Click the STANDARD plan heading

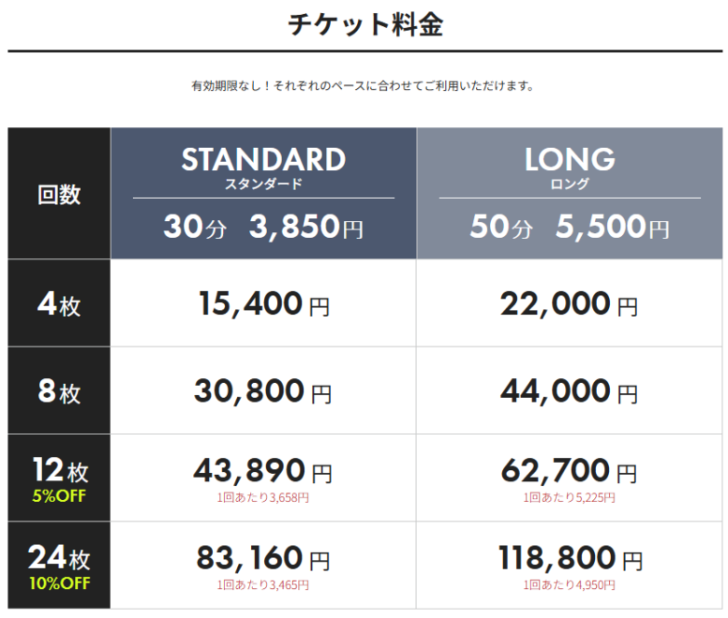click(263, 160)
